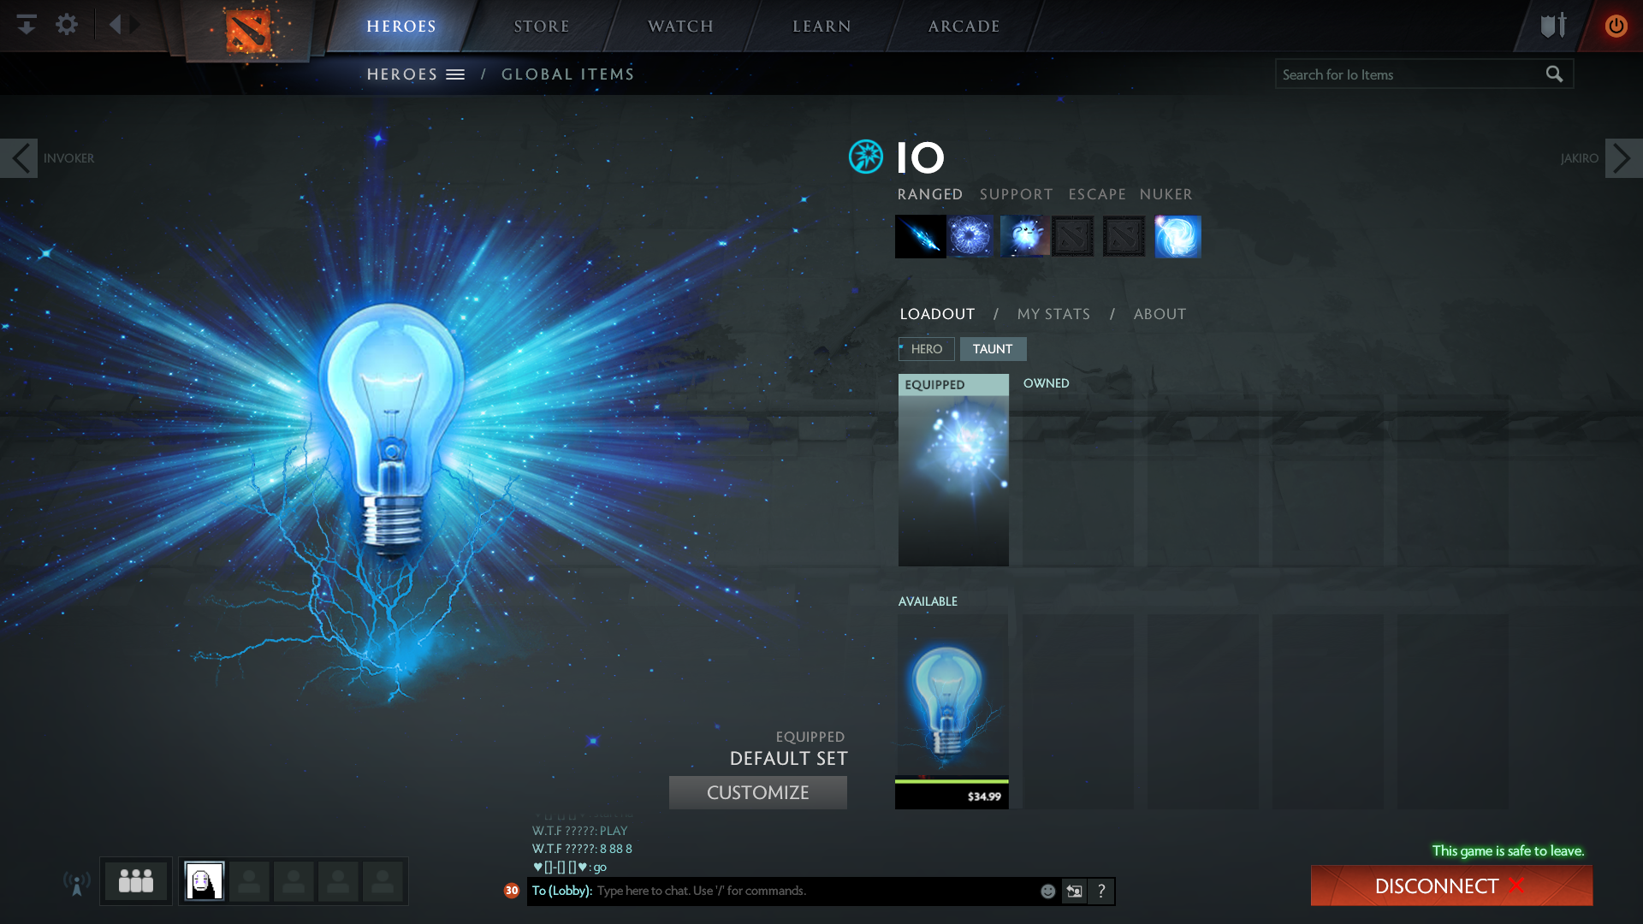Open the party members group icon

(x=135, y=881)
